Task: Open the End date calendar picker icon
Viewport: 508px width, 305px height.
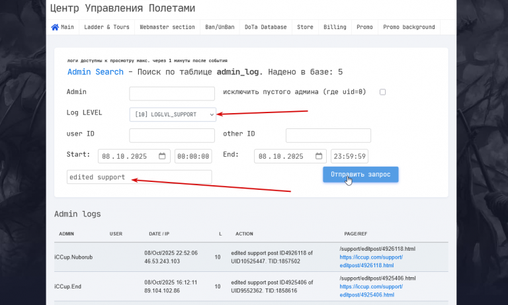Action: 319,156
